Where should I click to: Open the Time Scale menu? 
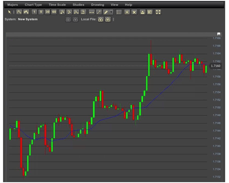57,5
